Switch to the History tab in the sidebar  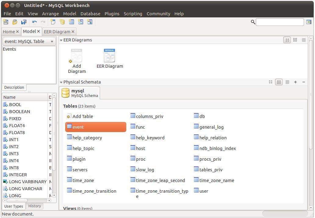(34, 206)
